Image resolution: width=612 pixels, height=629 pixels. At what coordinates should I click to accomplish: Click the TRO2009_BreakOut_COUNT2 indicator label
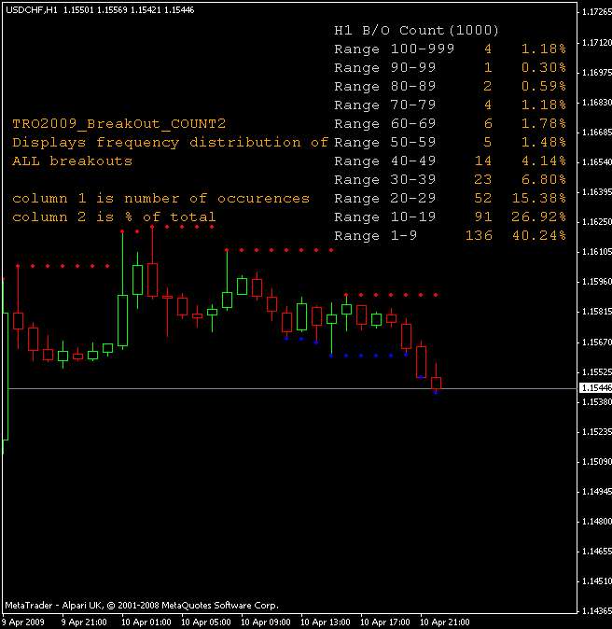click(x=118, y=123)
